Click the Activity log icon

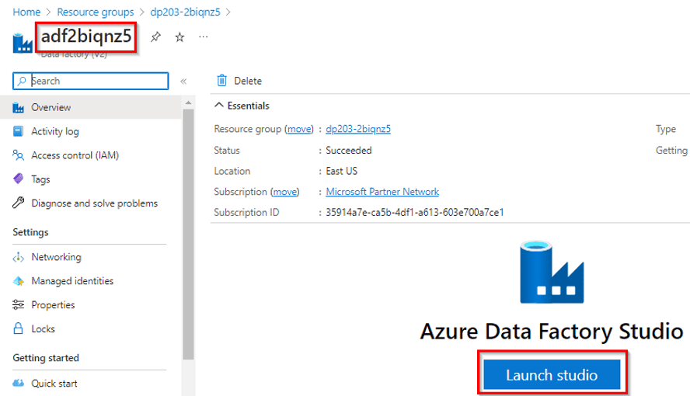(x=18, y=131)
